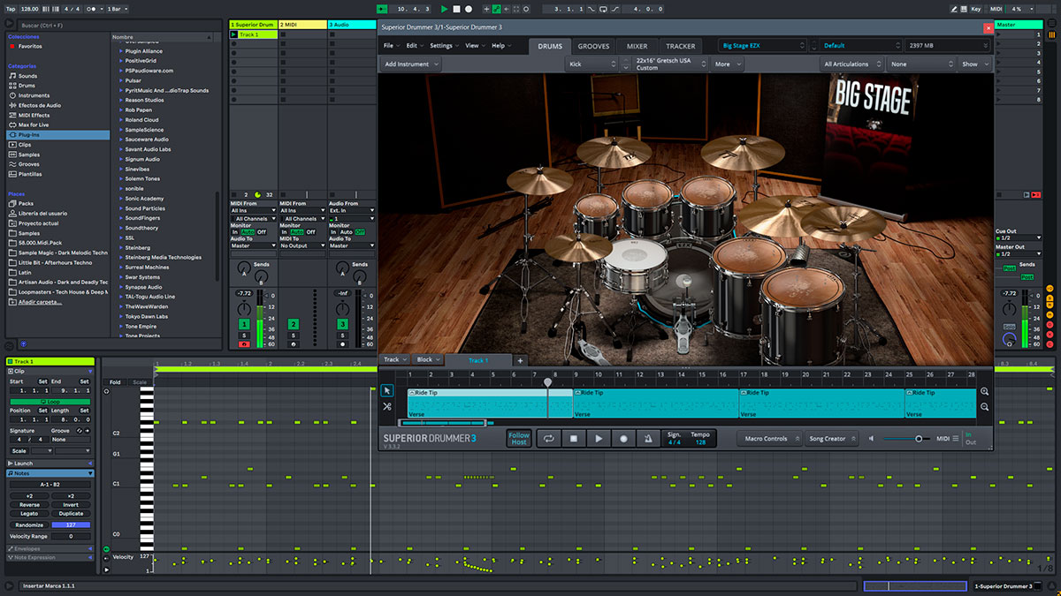The image size is (1061, 596).
Task: Select the arrow tool in song track
Action: point(386,391)
